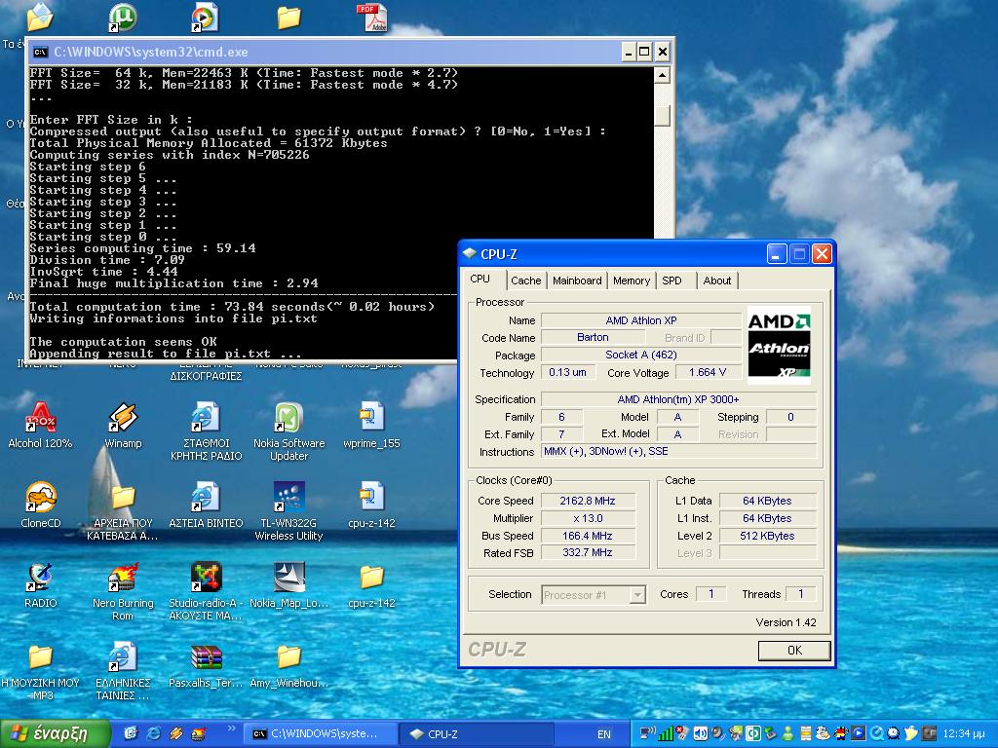Click the '0.13 um' technology value
This screenshot has width=998, height=748.
point(568,372)
